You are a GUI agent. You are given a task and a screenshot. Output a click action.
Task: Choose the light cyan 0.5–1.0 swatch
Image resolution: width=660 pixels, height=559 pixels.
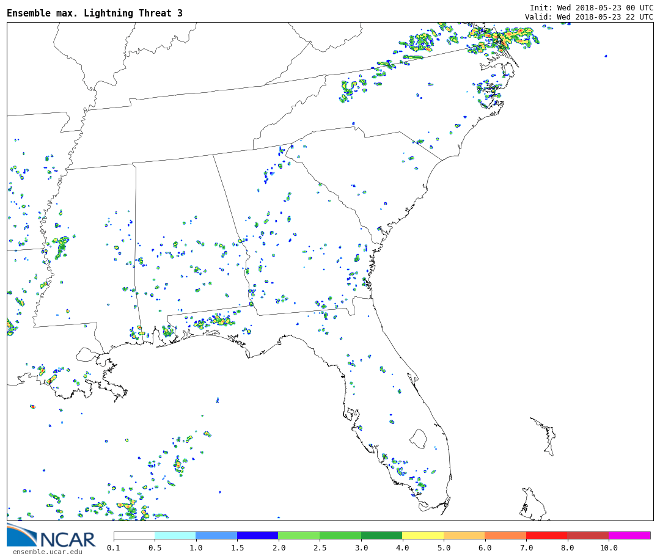coord(175,535)
